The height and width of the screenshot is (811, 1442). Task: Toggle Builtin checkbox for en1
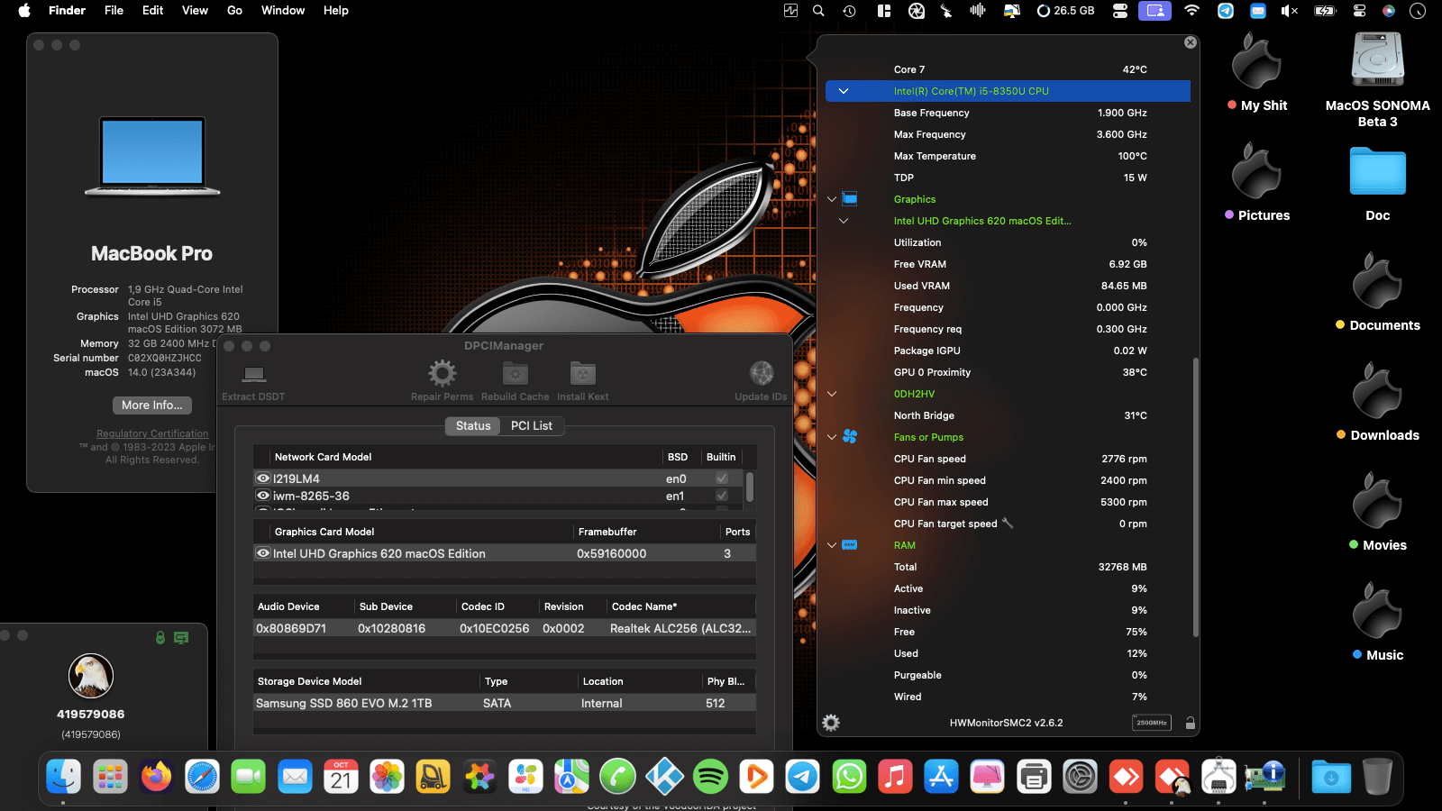(x=721, y=496)
